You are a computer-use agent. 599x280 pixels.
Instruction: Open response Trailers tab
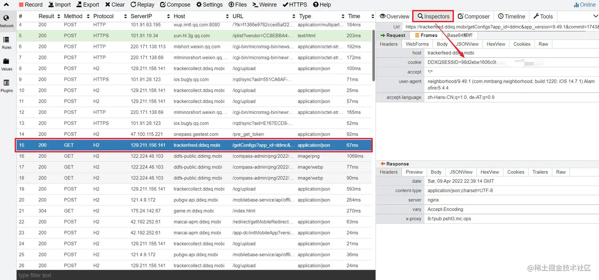point(540,172)
